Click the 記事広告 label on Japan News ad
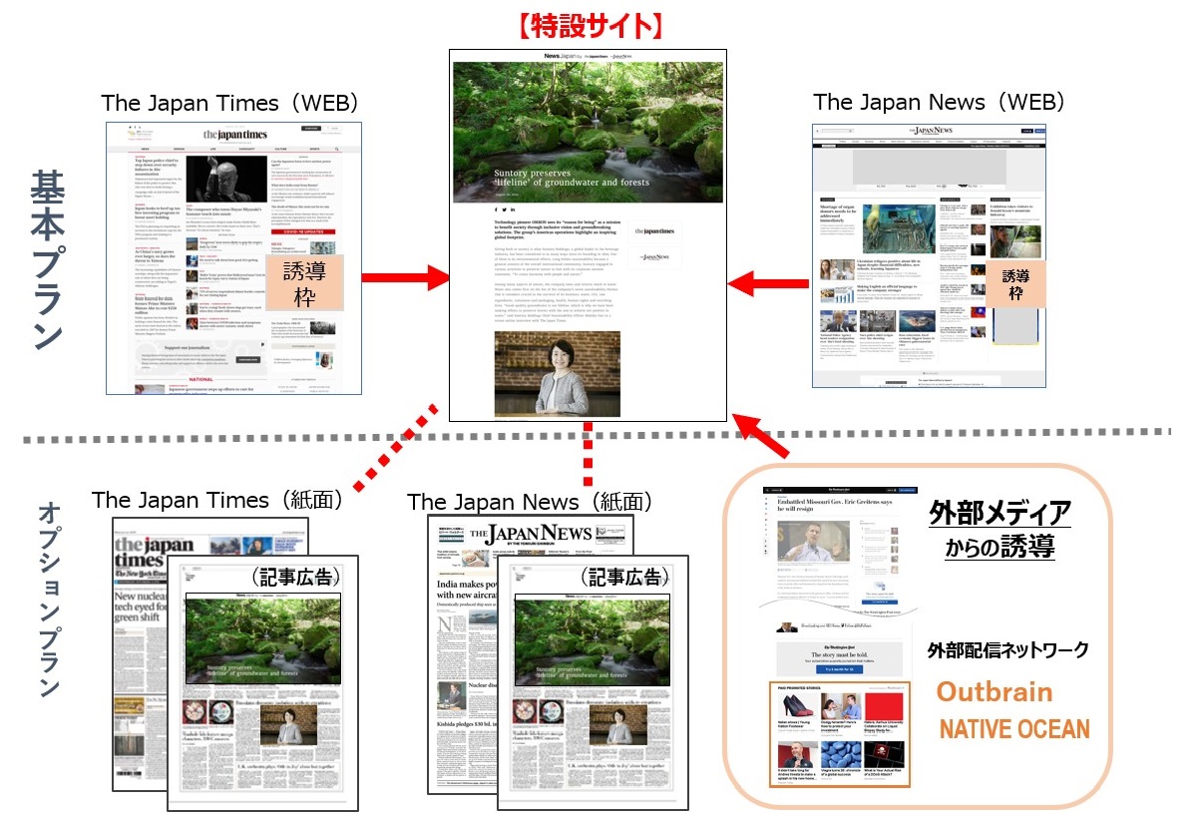Viewport: 1192px width, 814px height. click(x=624, y=577)
